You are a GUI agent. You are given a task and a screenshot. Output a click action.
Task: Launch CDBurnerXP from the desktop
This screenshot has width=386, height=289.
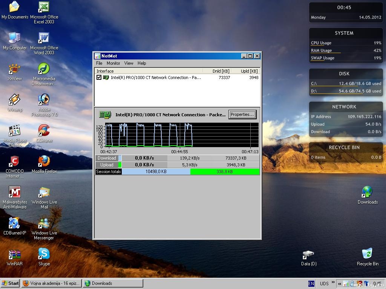15,224
